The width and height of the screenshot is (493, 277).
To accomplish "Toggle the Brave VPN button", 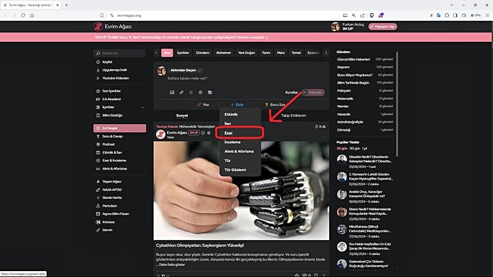I will (x=476, y=15).
